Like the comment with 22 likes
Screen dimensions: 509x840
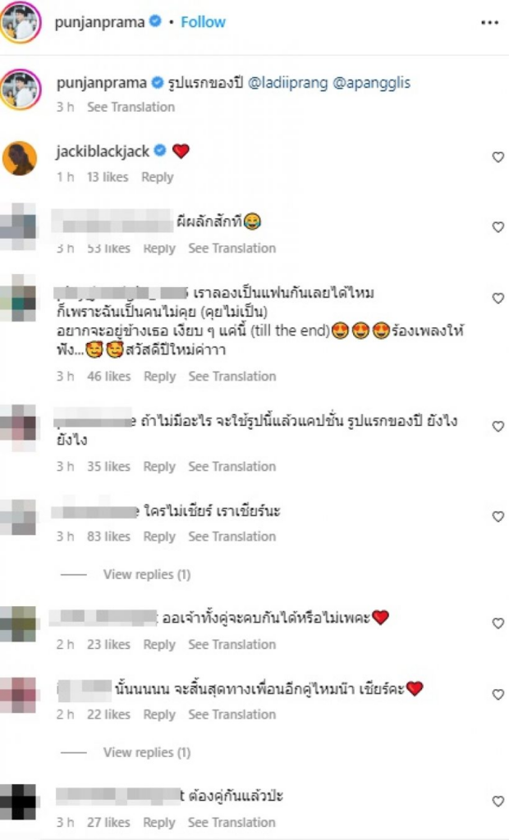click(498, 694)
